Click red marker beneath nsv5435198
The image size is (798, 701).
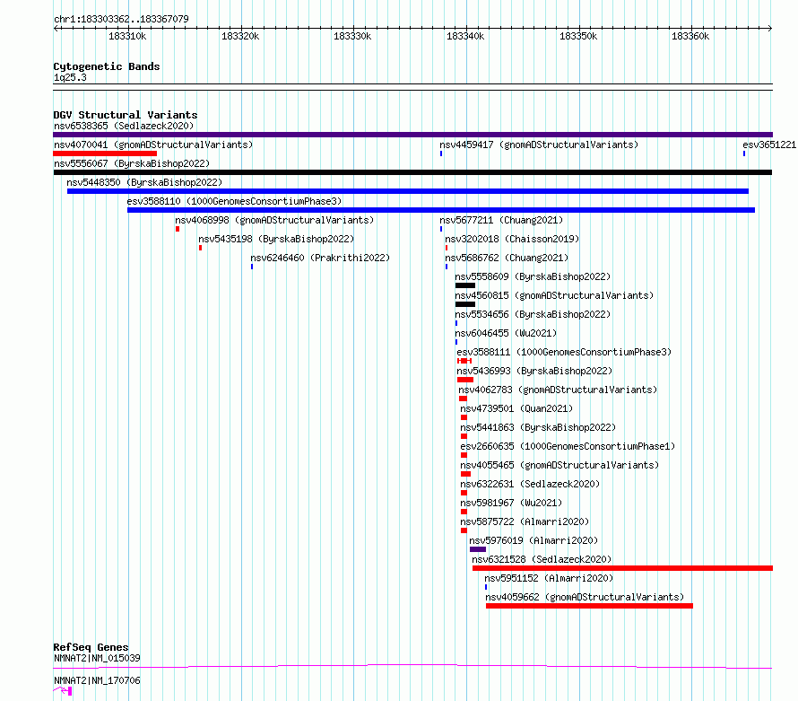coord(201,248)
